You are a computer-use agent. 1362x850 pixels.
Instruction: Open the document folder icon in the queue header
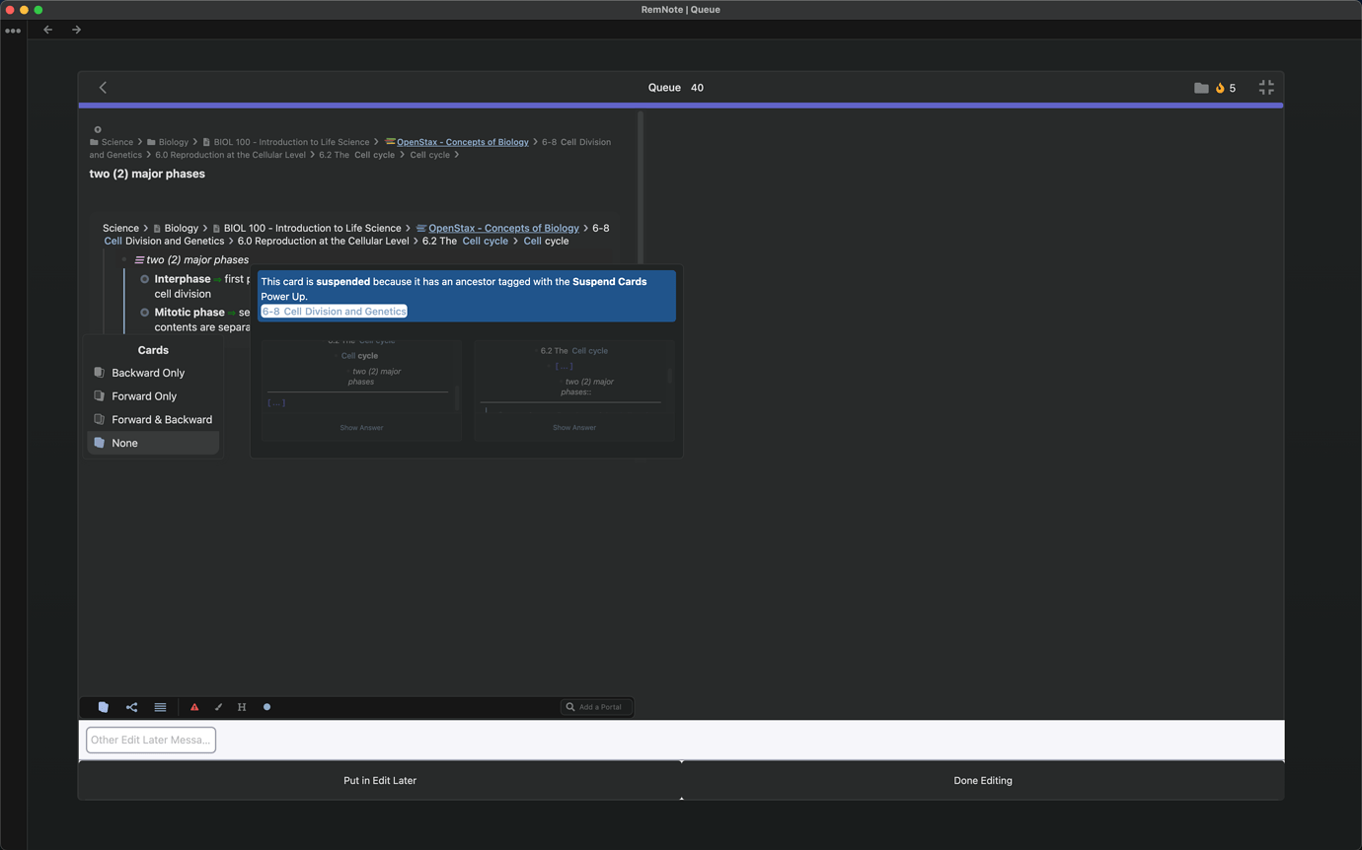(x=1200, y=87)
